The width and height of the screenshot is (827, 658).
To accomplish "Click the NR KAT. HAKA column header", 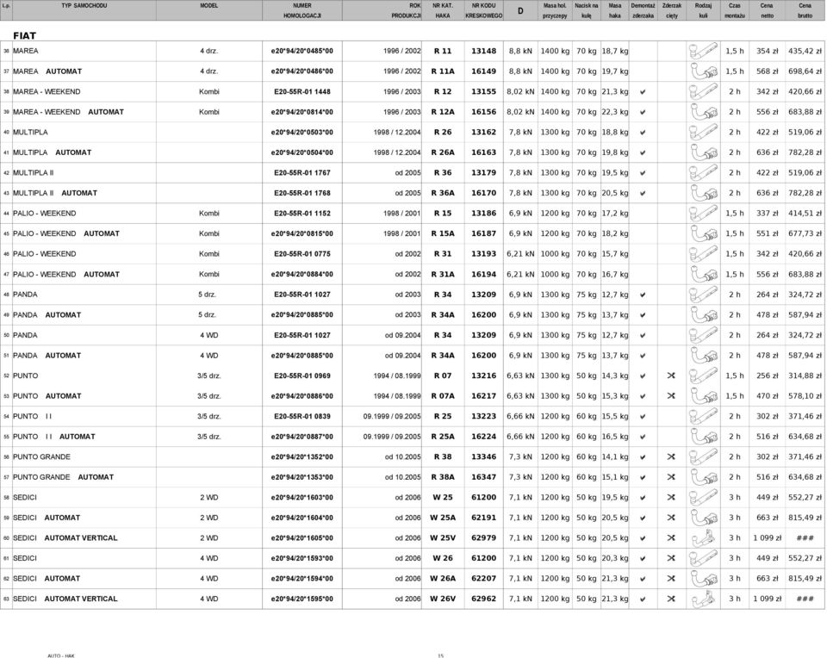I will point(443,10).
